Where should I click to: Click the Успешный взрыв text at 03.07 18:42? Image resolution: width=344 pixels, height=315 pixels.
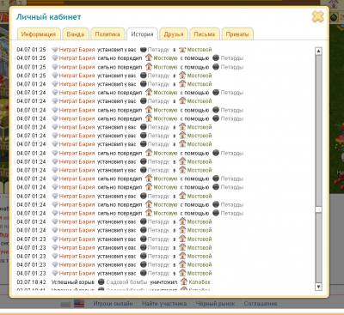(x=72, y=282)
